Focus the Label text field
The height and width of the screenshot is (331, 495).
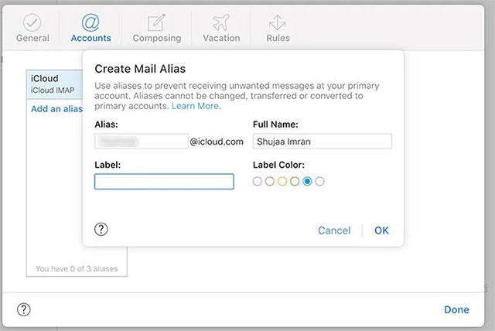[x=164, y=182]
